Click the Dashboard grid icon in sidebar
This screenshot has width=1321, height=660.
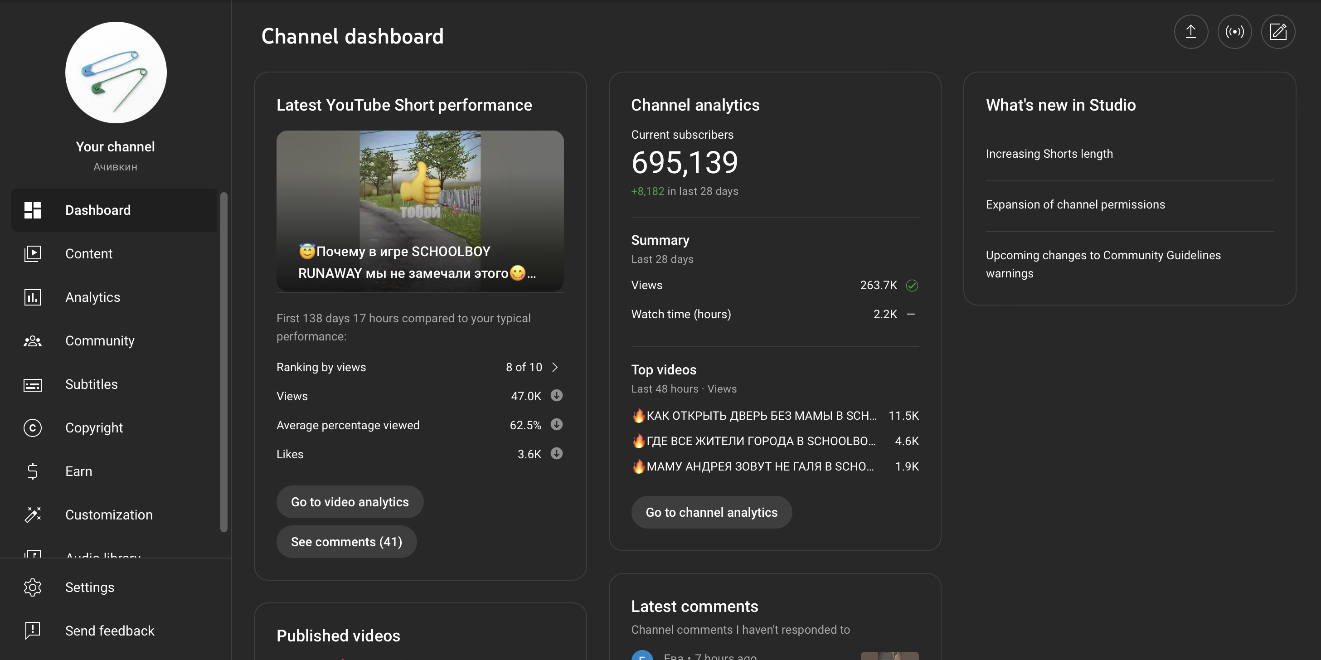tap(32, 210)
